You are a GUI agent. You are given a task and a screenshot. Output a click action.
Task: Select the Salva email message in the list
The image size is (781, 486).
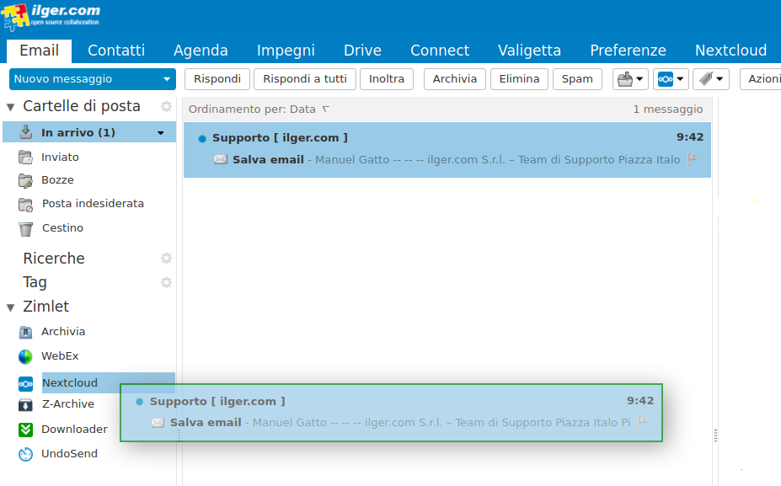click(x=447, y=150)
